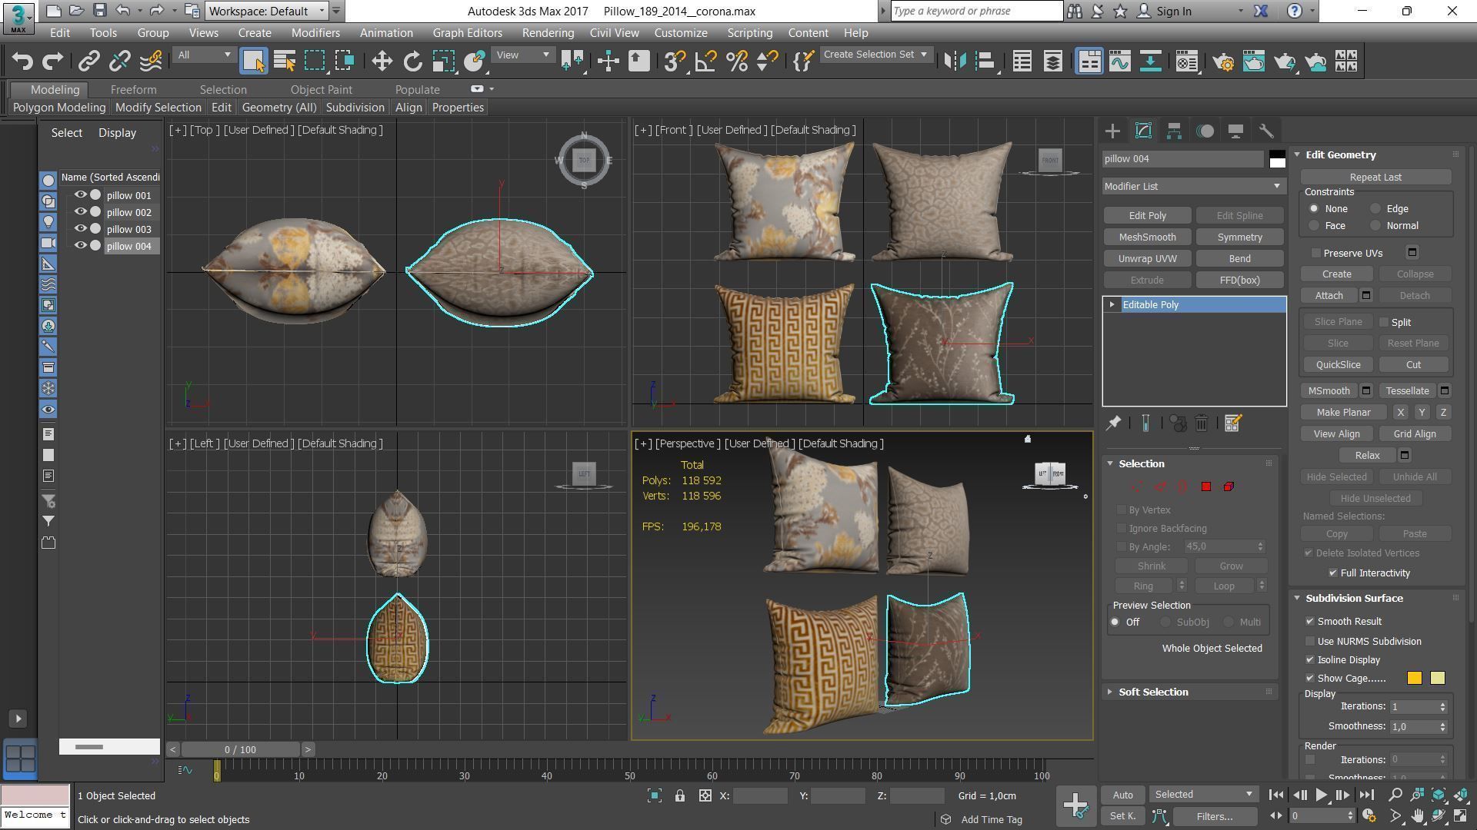The image size is (1477, 830).
Task: Open the Render Setup dialog
Action: pyautogui.click(x=1222, y=61)
